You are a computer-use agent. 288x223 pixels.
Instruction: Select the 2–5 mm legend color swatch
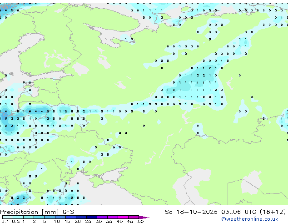coord(39,217)
